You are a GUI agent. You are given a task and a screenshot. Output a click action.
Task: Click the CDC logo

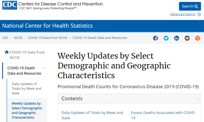click(x=9, y=5)
